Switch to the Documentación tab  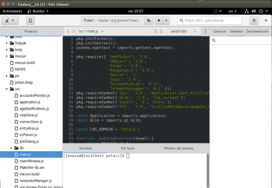pos(257,32)
